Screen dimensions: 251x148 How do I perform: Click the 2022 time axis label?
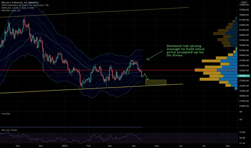pos(65,146)
